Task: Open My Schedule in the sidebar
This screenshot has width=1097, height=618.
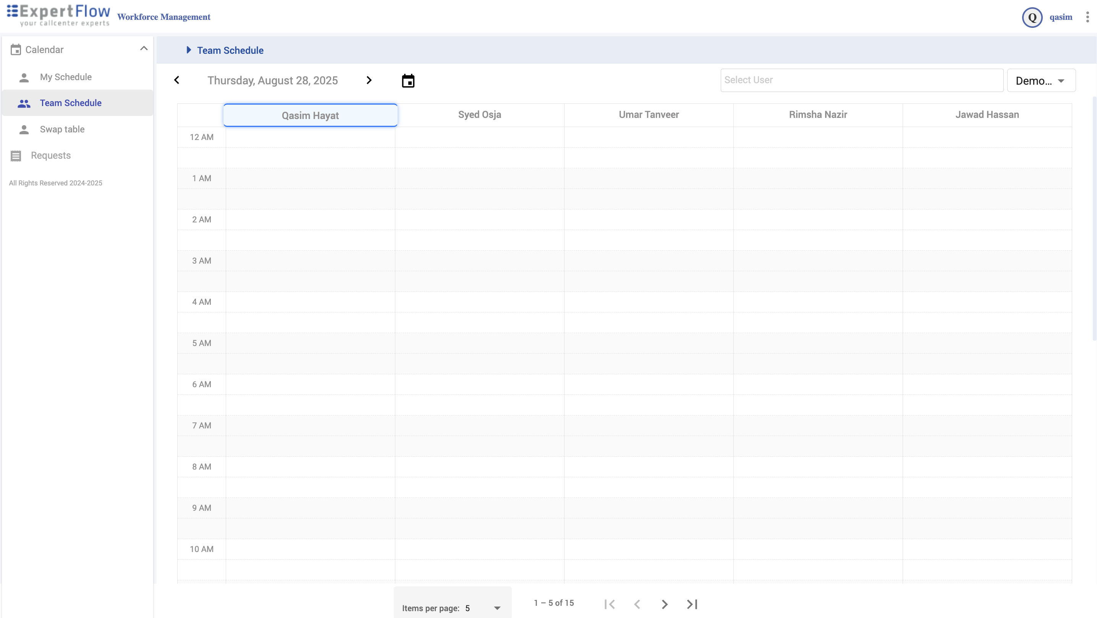Action: [66, 77]
